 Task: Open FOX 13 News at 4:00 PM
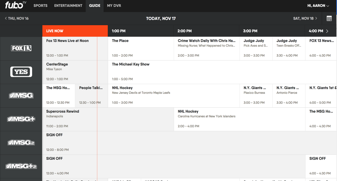click(321, 49)
